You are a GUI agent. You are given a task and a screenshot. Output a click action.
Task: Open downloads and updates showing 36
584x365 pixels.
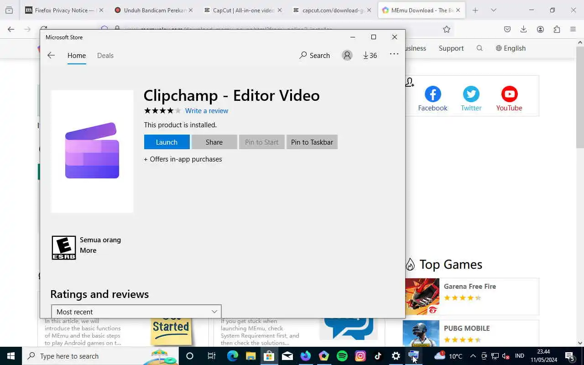[x=370, y=55]
